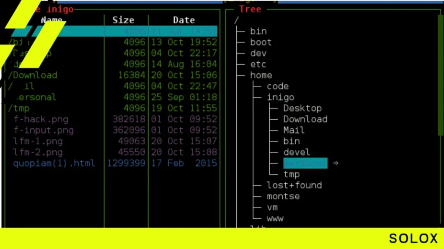
Task: Select bin under inigo in Tree
Action: pyautogui.click(x=291, y=141)
